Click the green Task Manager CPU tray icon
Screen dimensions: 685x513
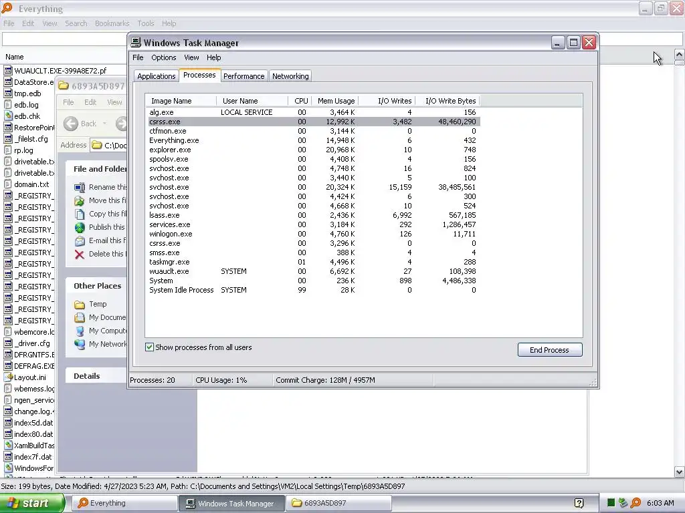pyautogui.click(x=611, y=503)
